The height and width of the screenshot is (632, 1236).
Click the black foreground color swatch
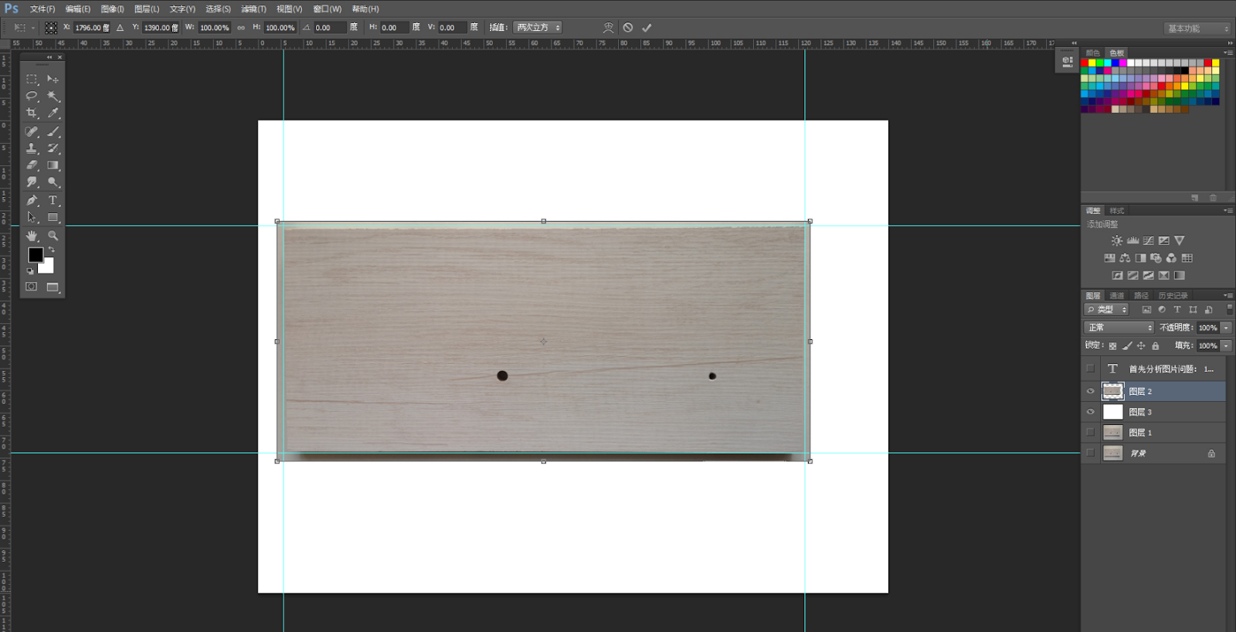pyautogui.click(x=36, y=255)
